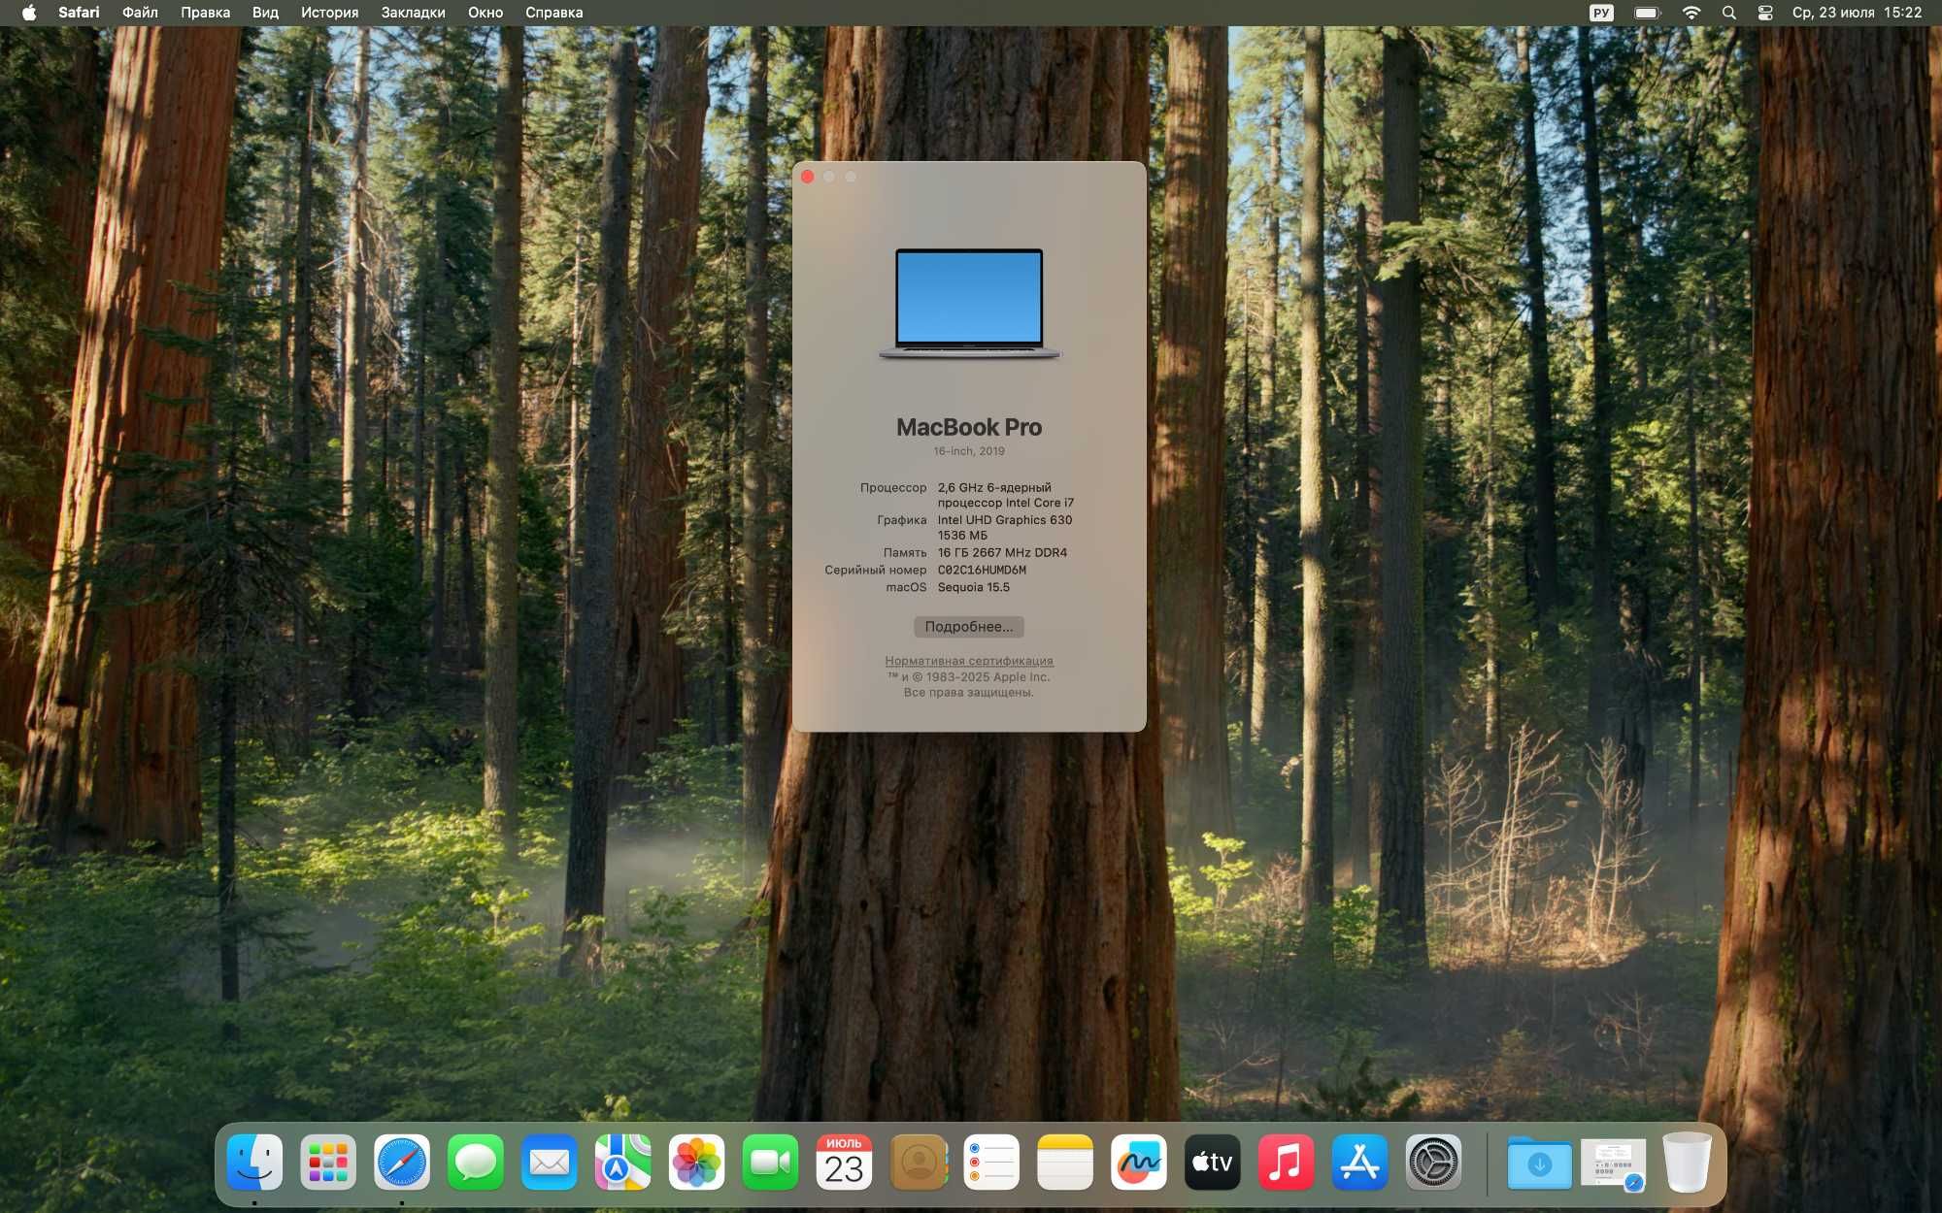Screen dimensions: 1942x1213
Task: Open the Trash in the Dock
Action: (1688, 1162)
